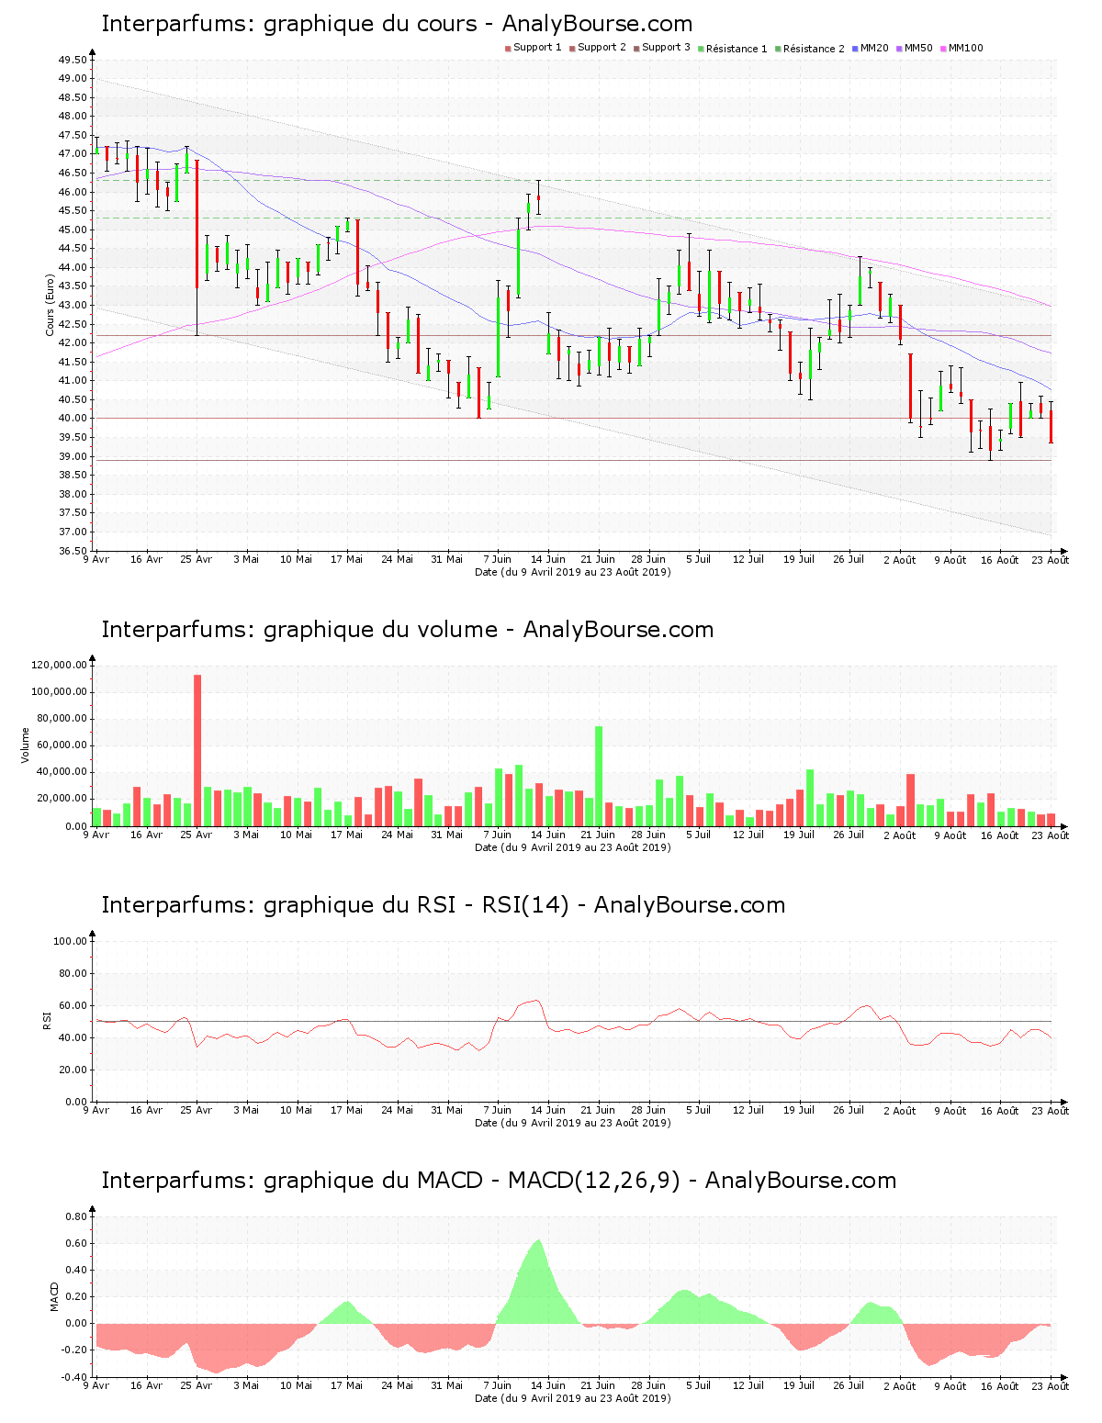1102x1423 pixels.
Task: Select the 'Support 2' legend label
Action: [602, 48]
